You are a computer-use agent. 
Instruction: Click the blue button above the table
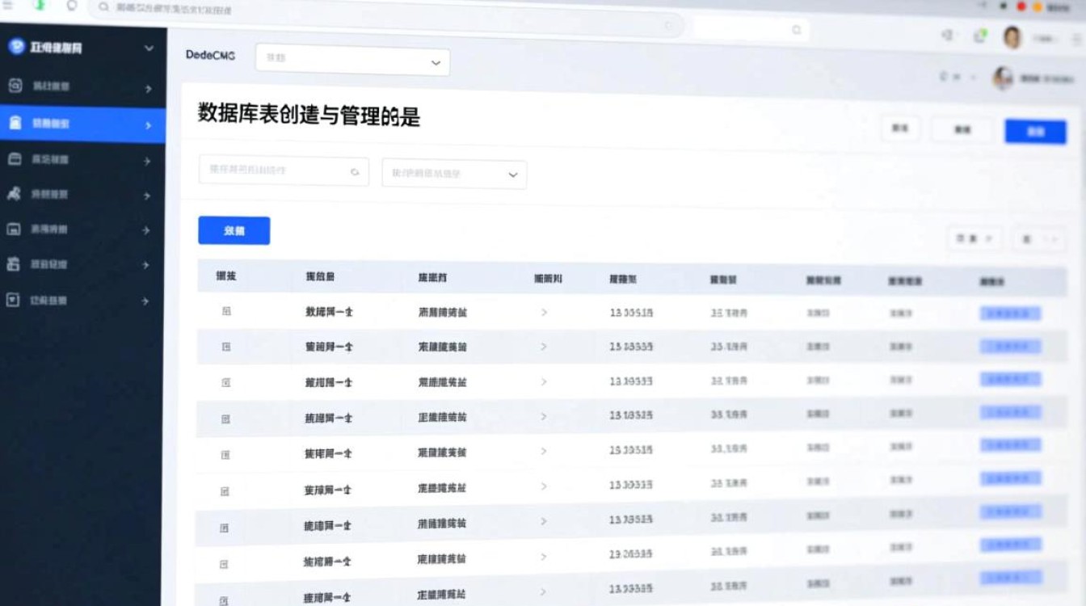coord(234,230)
